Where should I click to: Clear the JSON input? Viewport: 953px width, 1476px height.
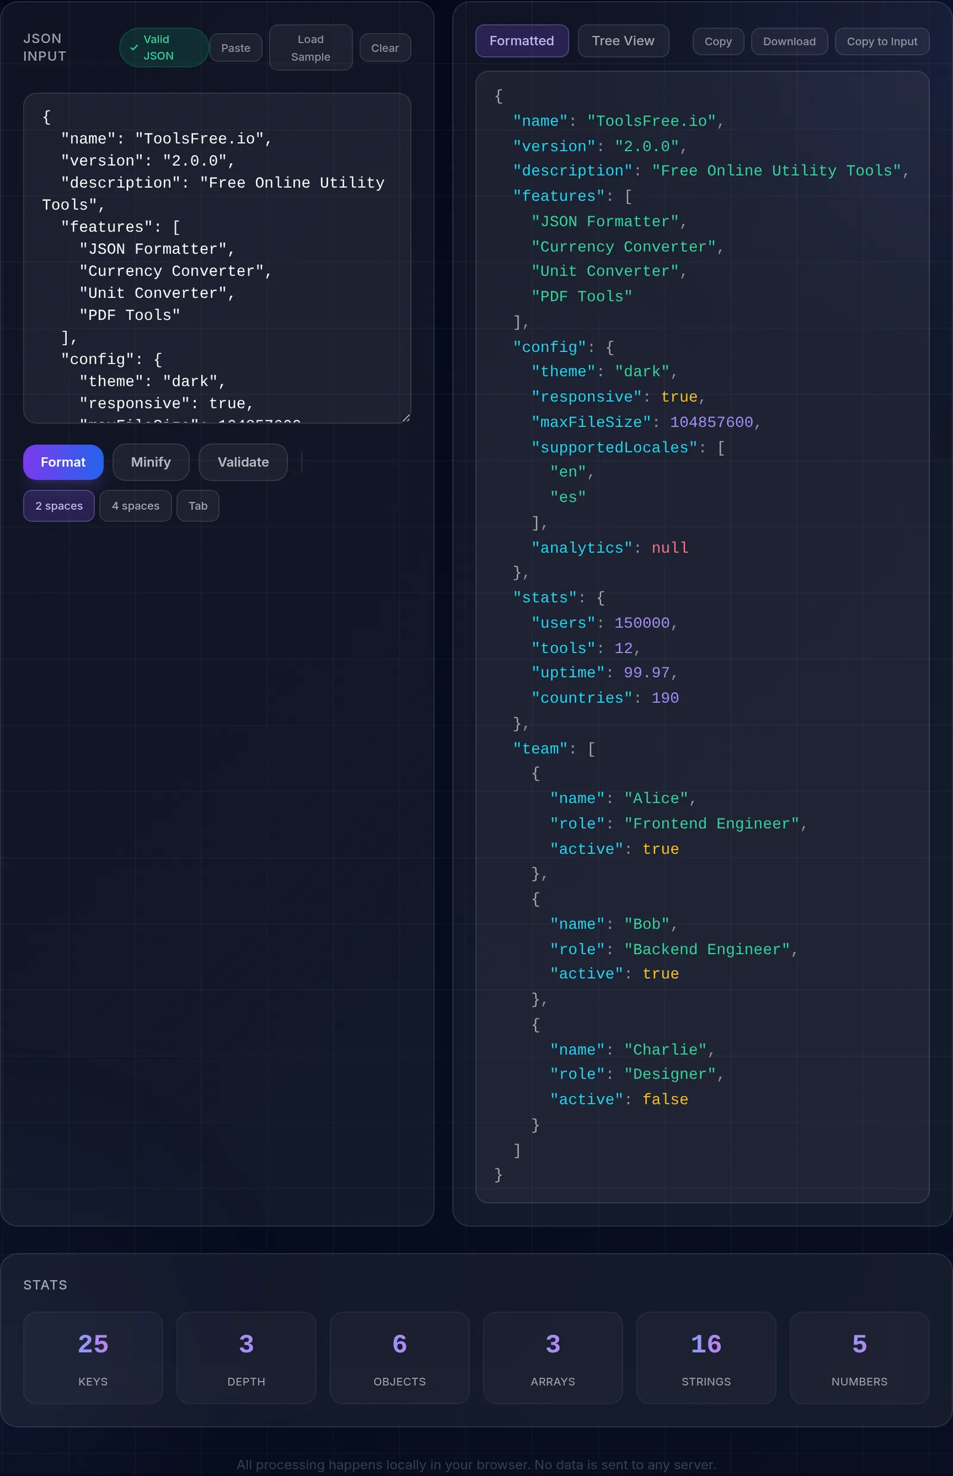coord(385,48)
